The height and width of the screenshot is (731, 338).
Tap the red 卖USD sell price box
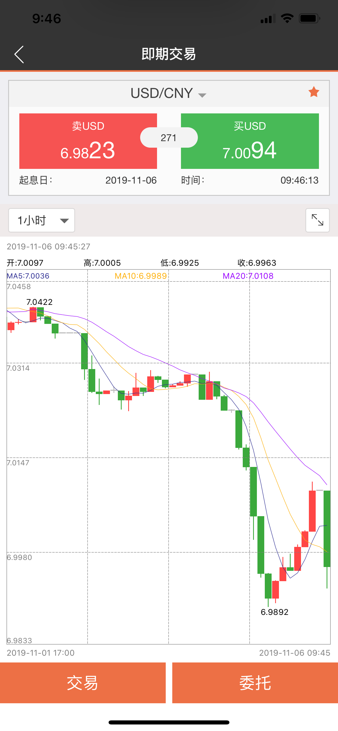pyautogui.click(x=88, y=141)
